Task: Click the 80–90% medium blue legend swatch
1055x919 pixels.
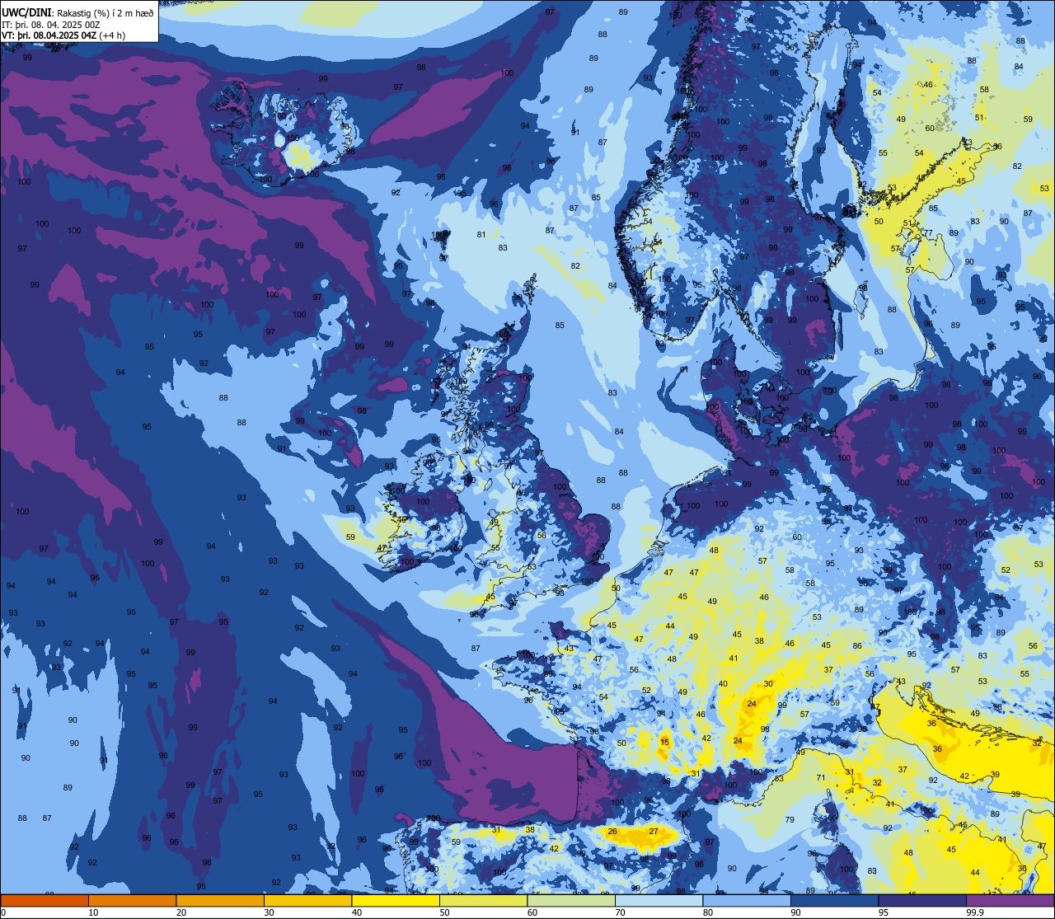Action: (x=747, y=900)
